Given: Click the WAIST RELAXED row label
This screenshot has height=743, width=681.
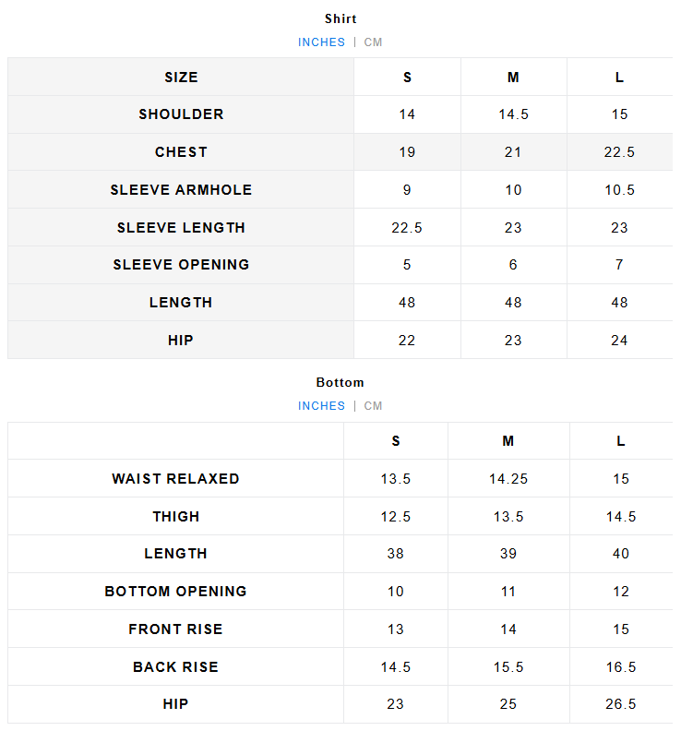Looking at the screenshot, I should (x=175, y=479).
